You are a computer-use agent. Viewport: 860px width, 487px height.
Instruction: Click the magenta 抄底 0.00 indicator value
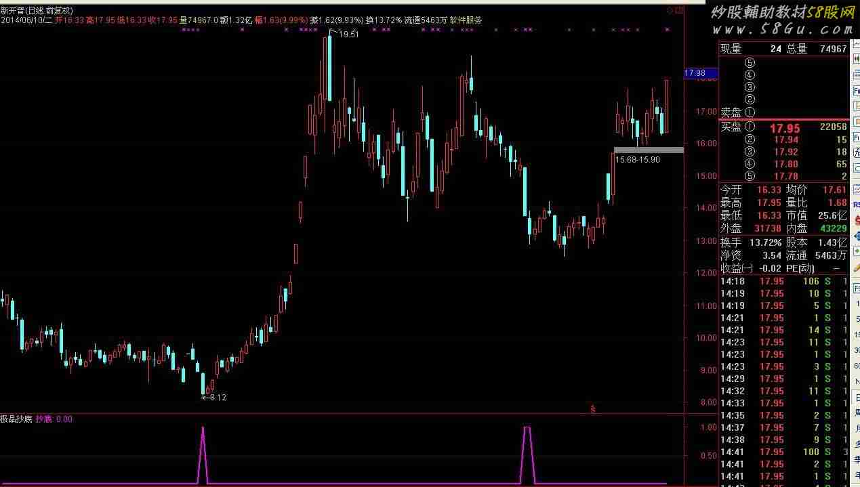tap(54, 419)
